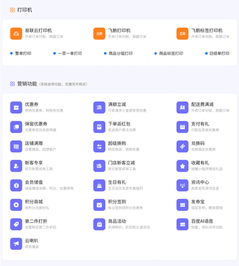Select the 日结单打印 bullet item
The width and height of the screenshot is (239, 266).
(217, 53)
